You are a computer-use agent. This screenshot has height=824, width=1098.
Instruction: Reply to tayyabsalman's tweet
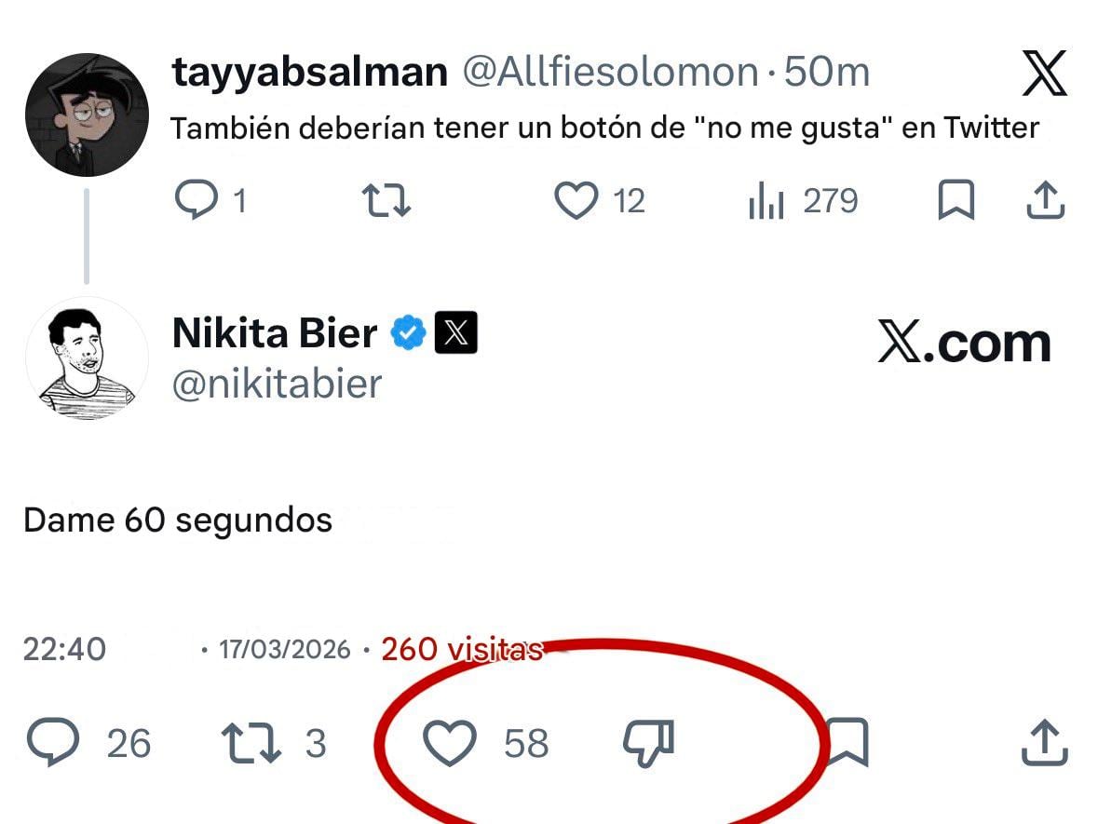[x=198, y=198]
